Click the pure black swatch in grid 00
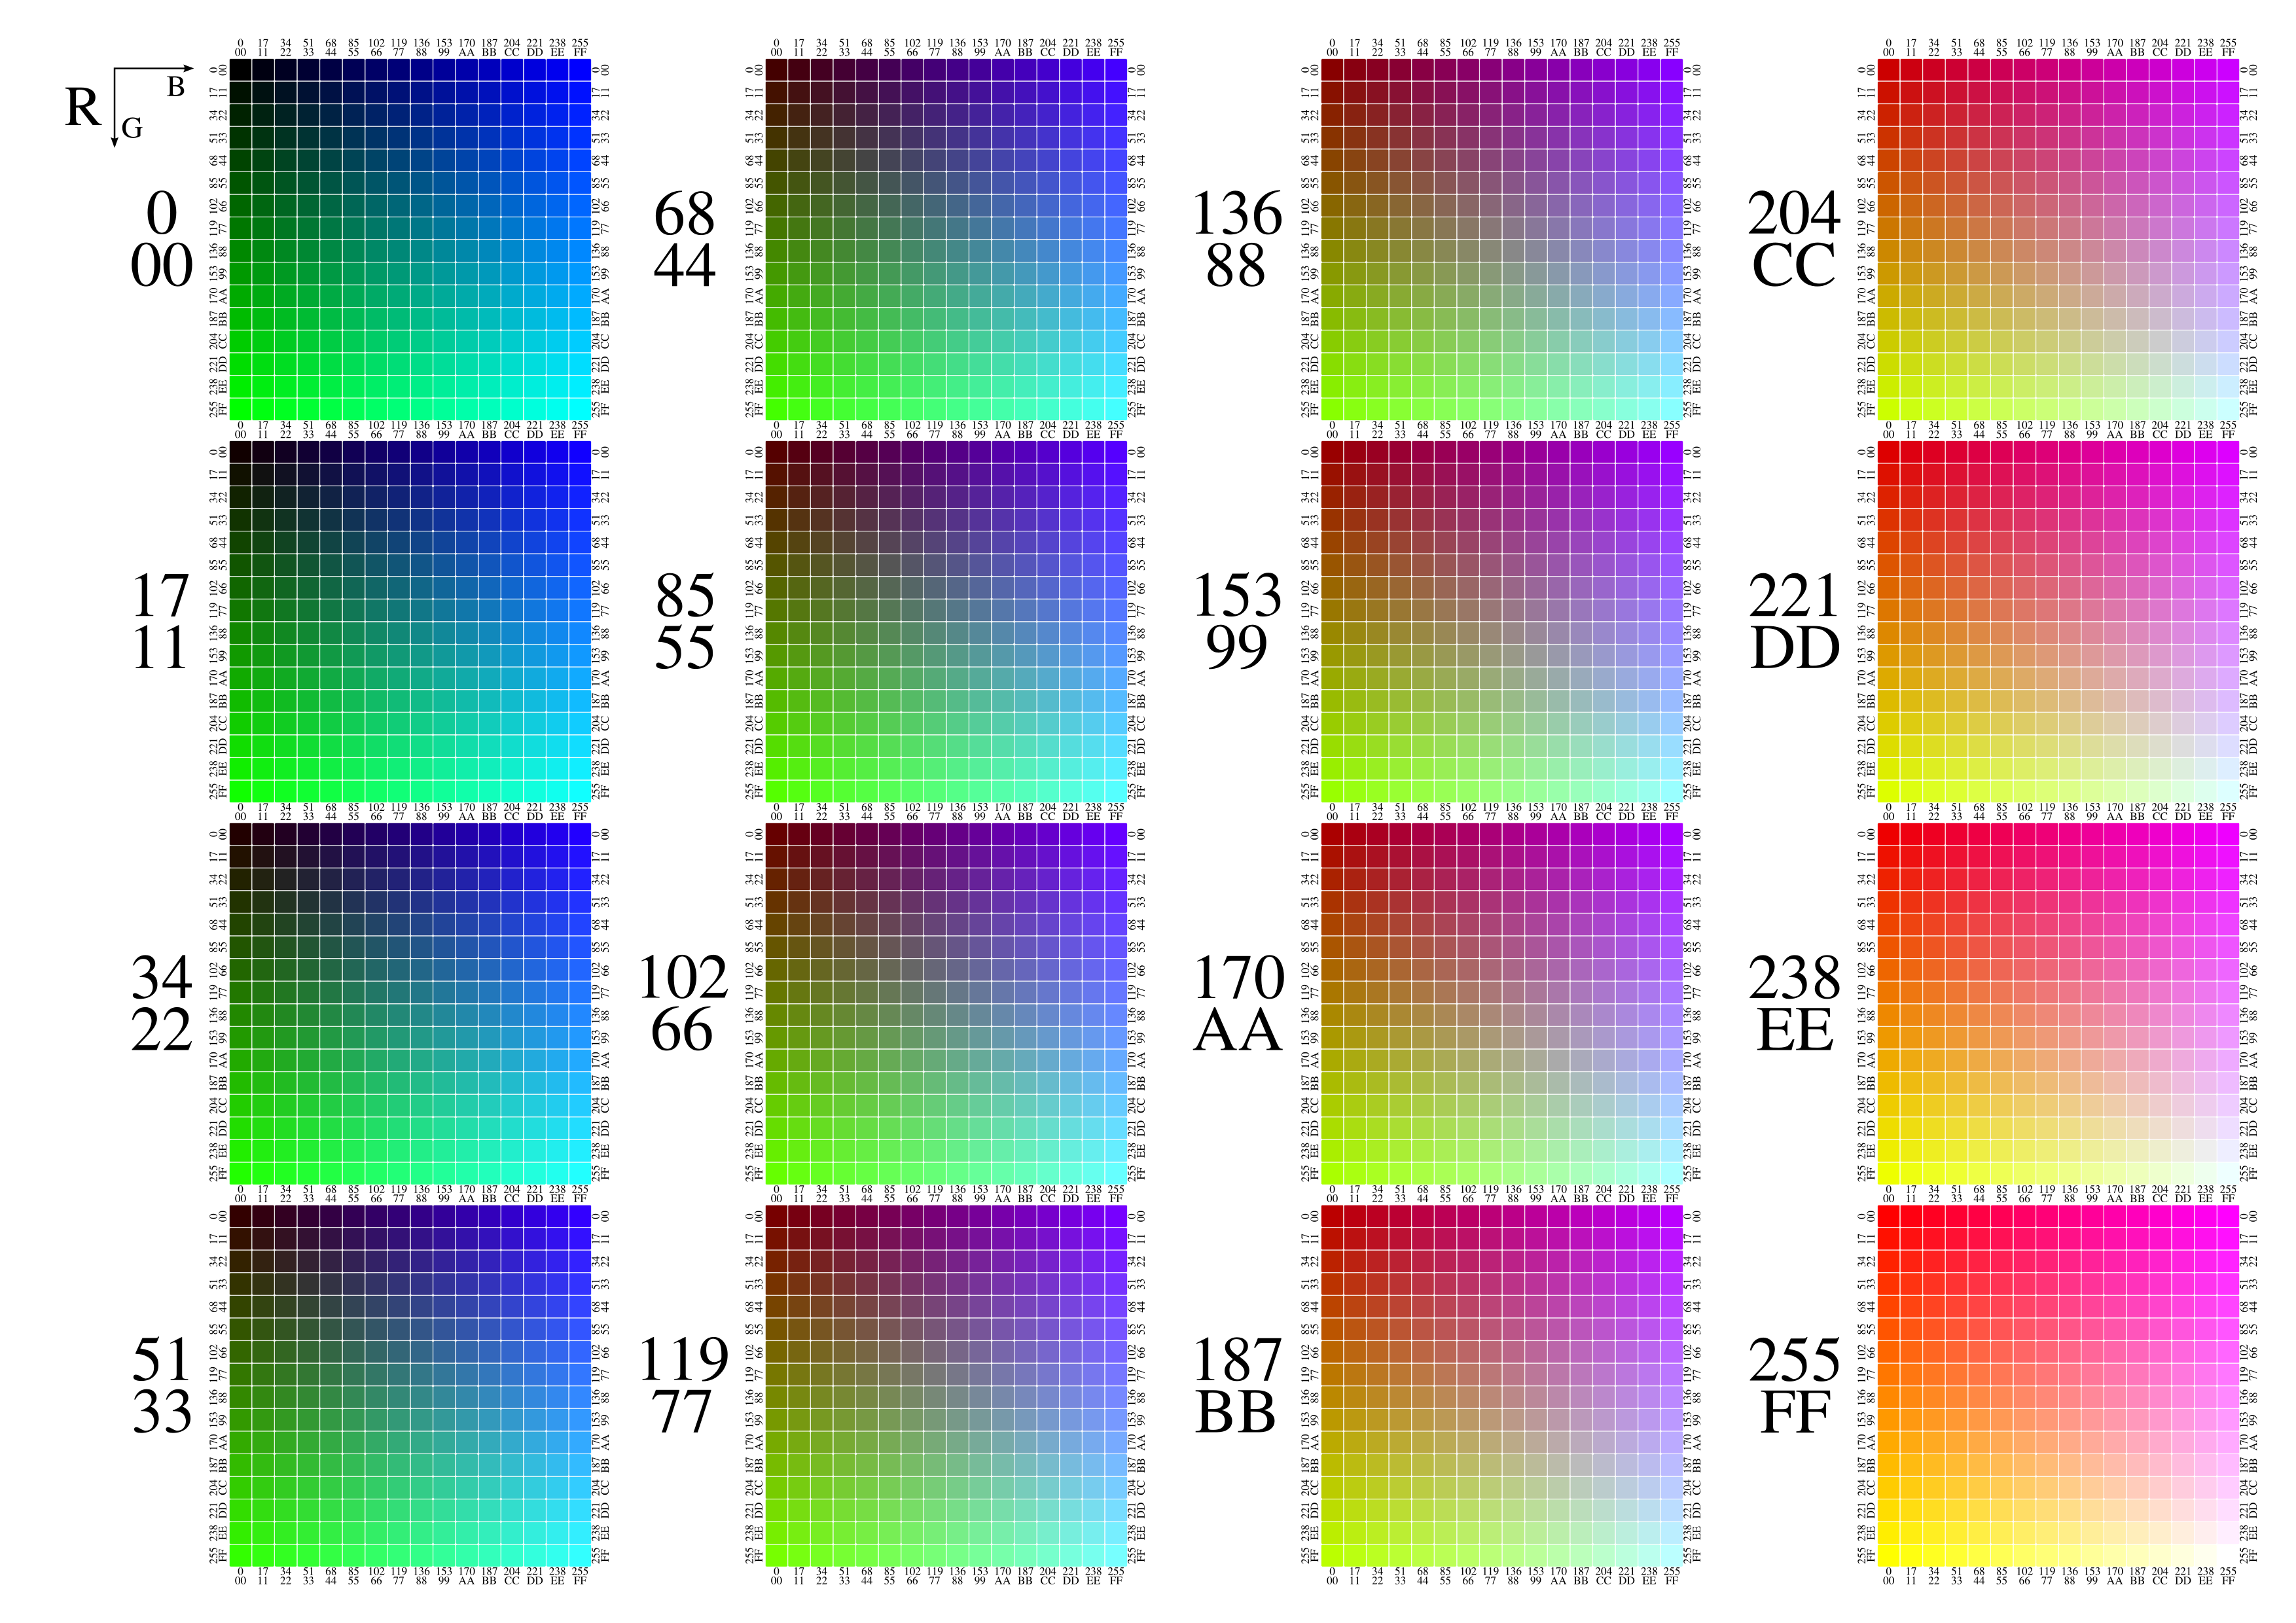The image size is (2296, 1623). tap(240, 70)
